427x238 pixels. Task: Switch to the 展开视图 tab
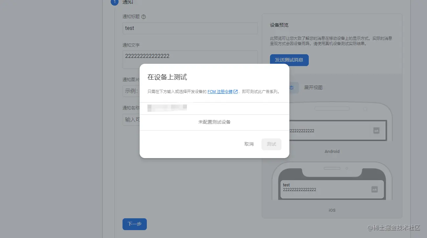point(313,87)
